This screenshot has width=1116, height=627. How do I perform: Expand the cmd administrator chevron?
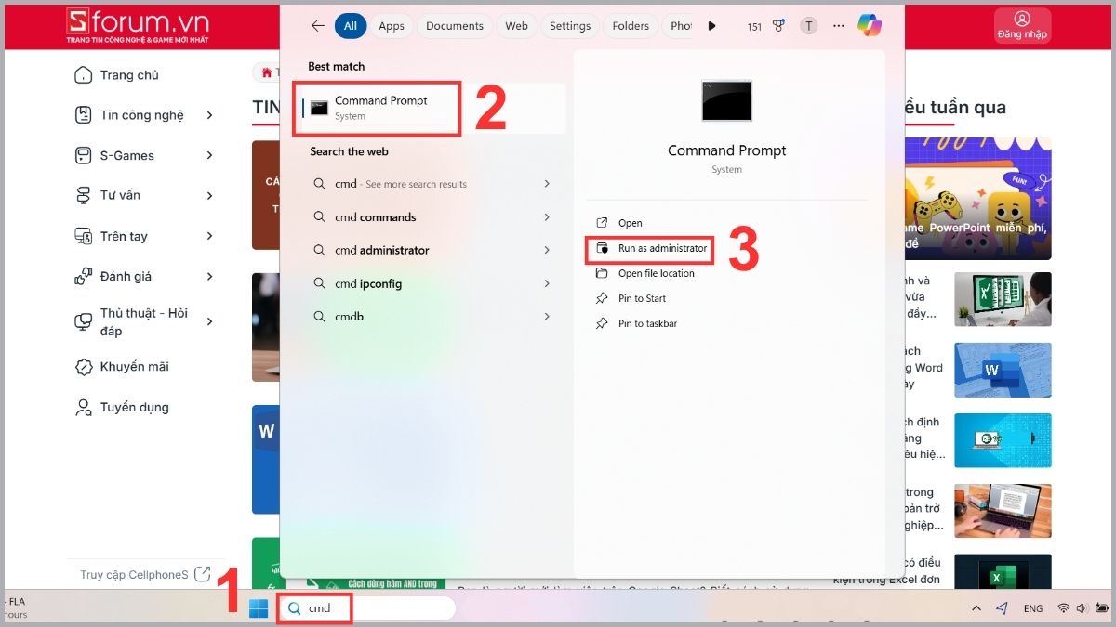click(547, 251)
